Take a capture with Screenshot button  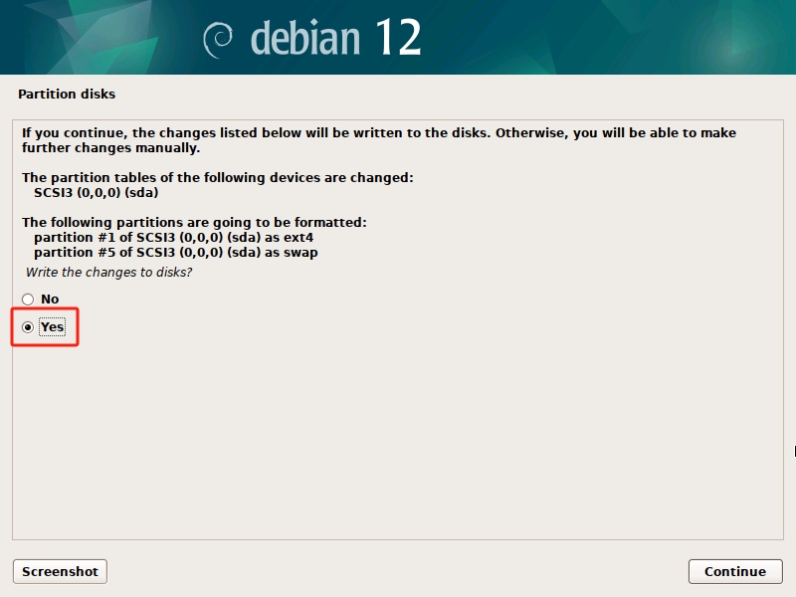[x=60, y=571]
